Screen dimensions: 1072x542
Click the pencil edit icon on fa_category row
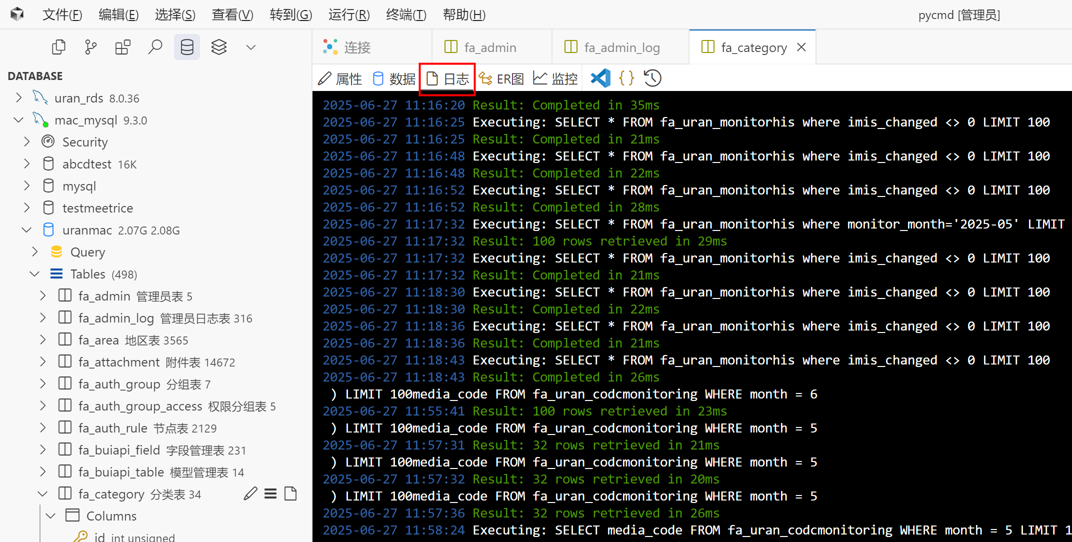point(250,494)
